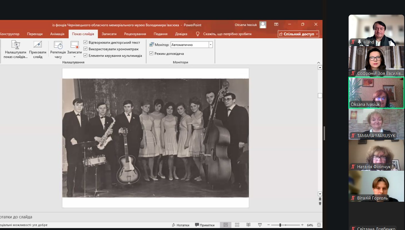This screenshot has height=230, width=405.
Task: Toggle the Нотатки pane button
Action: 181,225
